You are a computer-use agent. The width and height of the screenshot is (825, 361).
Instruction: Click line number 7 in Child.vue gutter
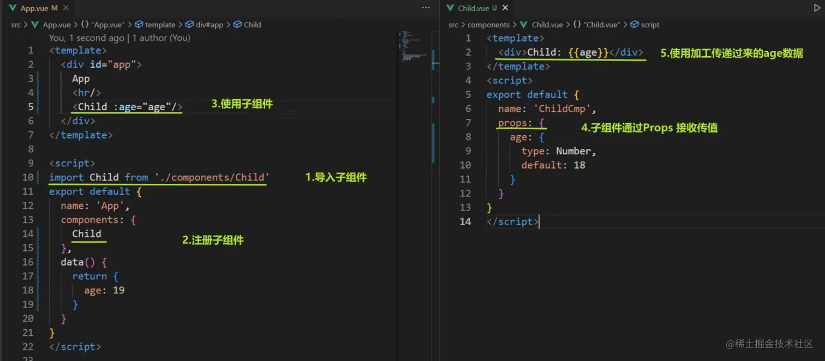(468, 123)
